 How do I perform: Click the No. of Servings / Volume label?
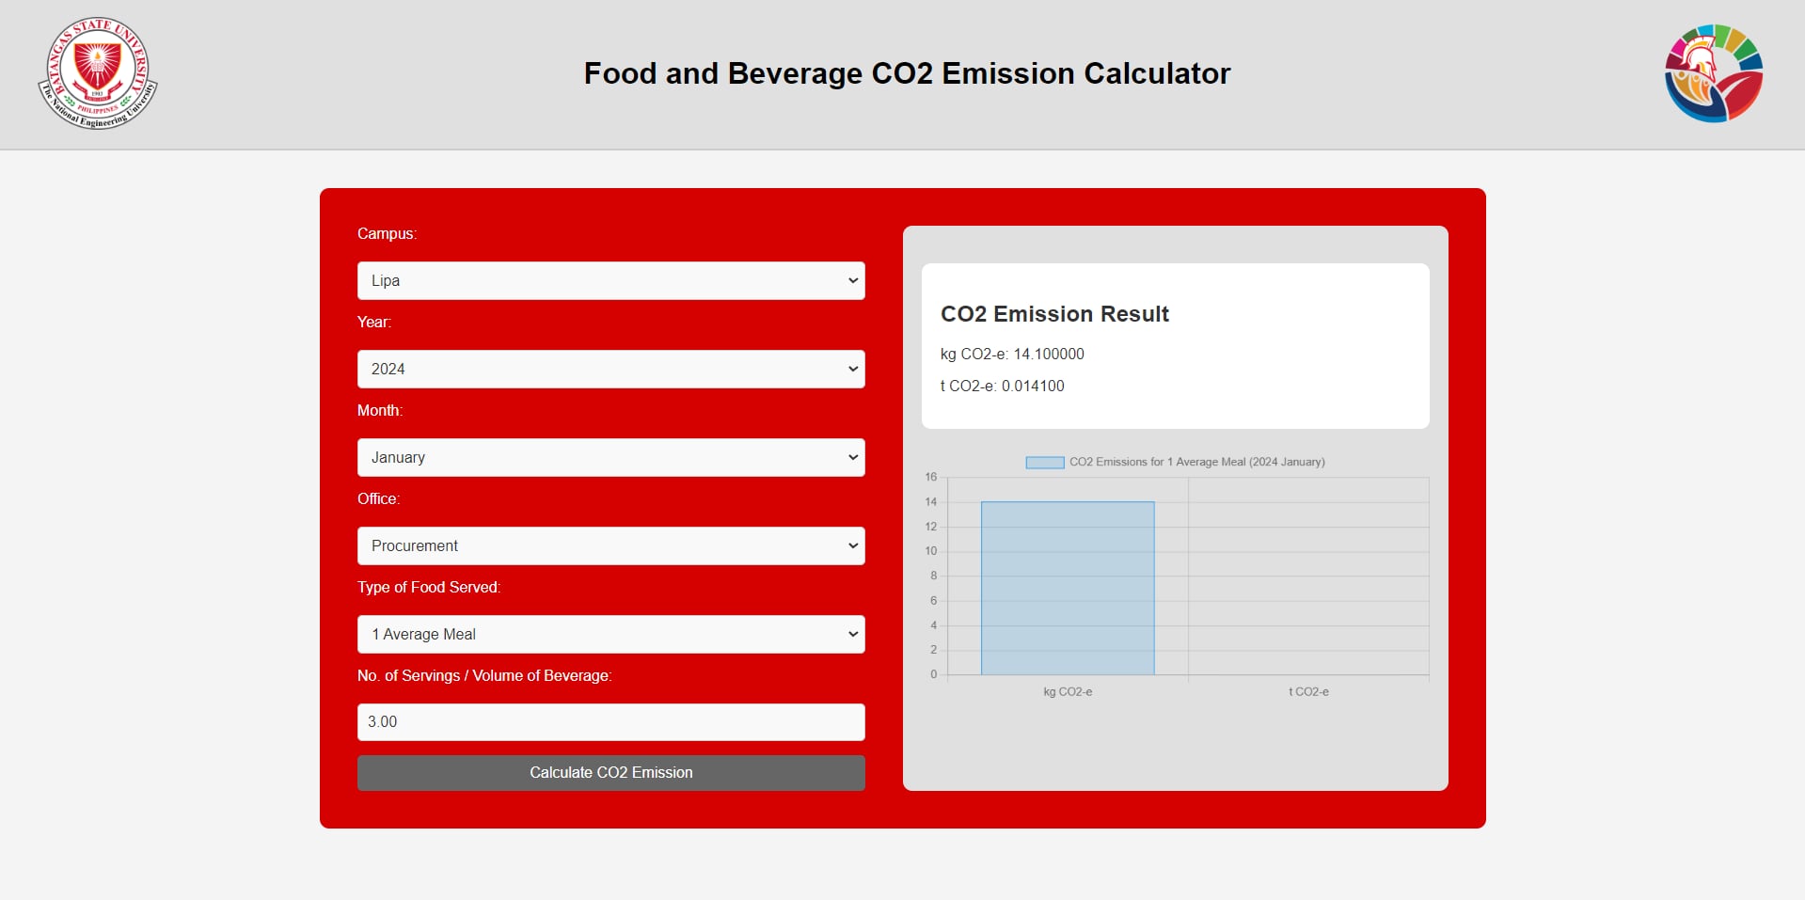pos(484,675)
